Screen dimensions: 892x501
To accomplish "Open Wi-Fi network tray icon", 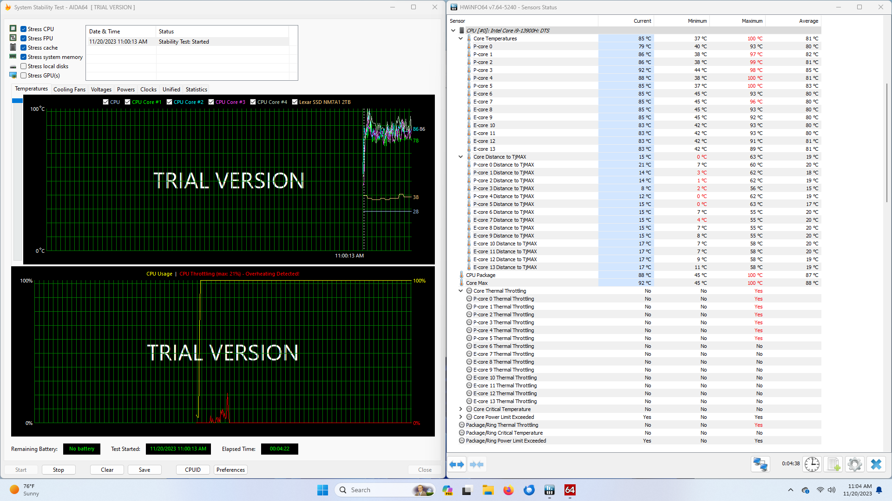I will (x=820, y=490).
